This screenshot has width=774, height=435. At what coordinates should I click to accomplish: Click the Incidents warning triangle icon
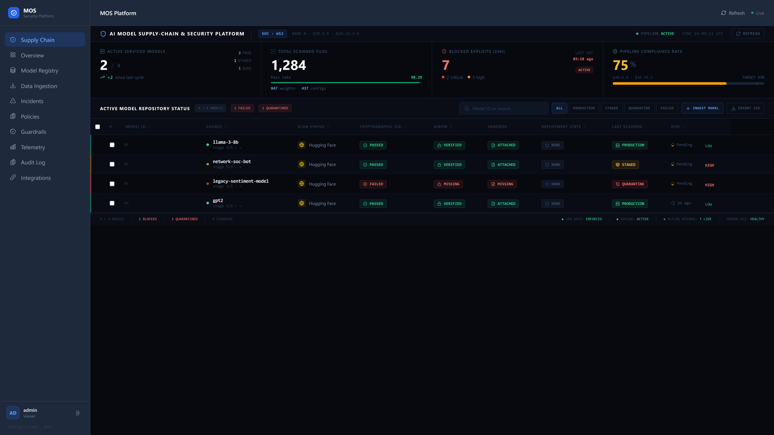point(13,101)
